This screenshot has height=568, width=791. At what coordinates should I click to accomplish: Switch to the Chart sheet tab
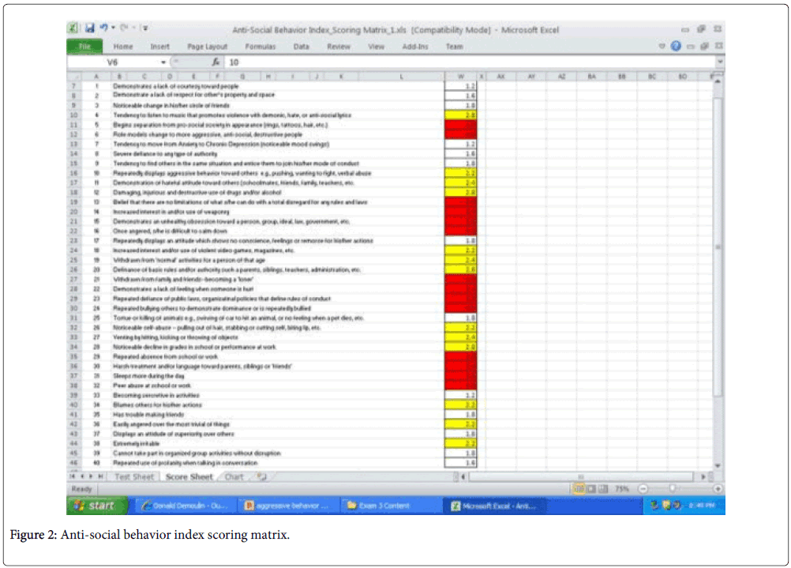pyautogui.click(x=234, y=477)
